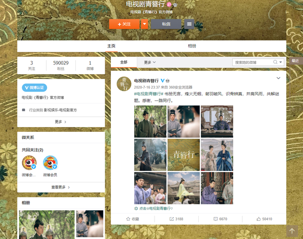Click the back-to-top arrow button
This screenshot has width=303, height=239.
point(292,231)
